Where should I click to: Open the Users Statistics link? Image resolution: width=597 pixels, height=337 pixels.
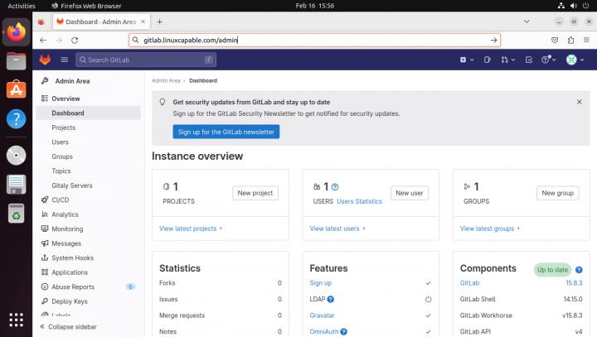[x=359, y=201]
